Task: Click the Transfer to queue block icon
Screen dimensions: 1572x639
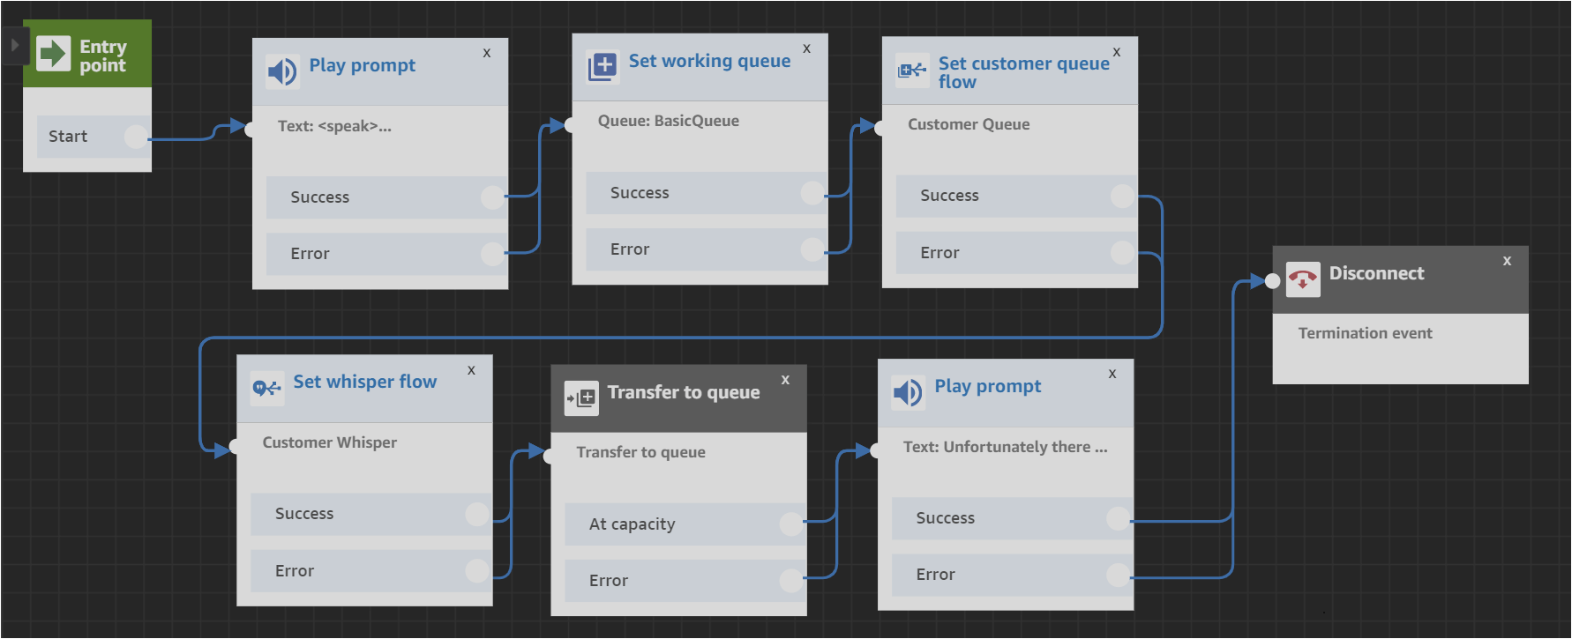Action: [581, 398]
